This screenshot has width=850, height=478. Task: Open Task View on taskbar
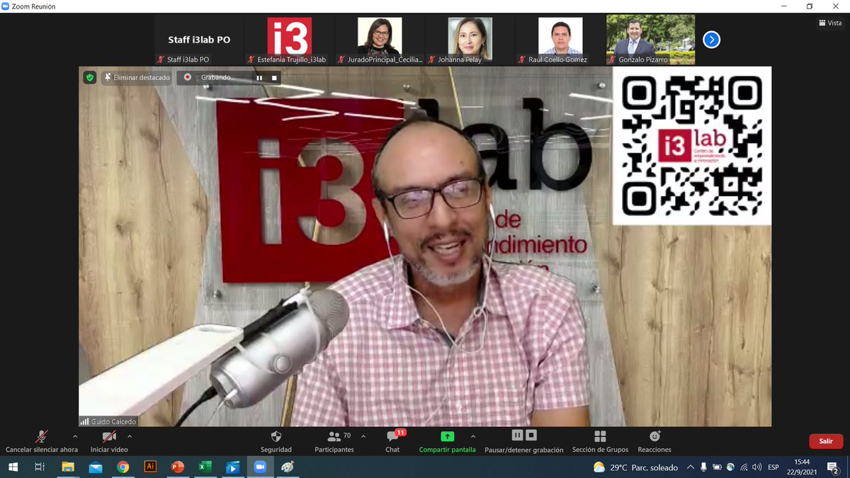tap(40, 467)
